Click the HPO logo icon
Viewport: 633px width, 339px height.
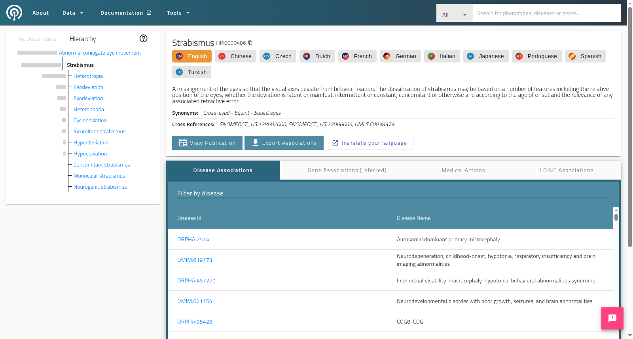tap(14, 13)
